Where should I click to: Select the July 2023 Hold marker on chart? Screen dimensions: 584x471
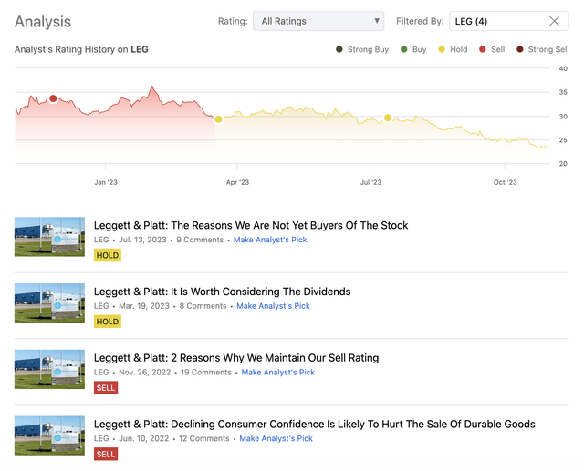pos(388,118)
